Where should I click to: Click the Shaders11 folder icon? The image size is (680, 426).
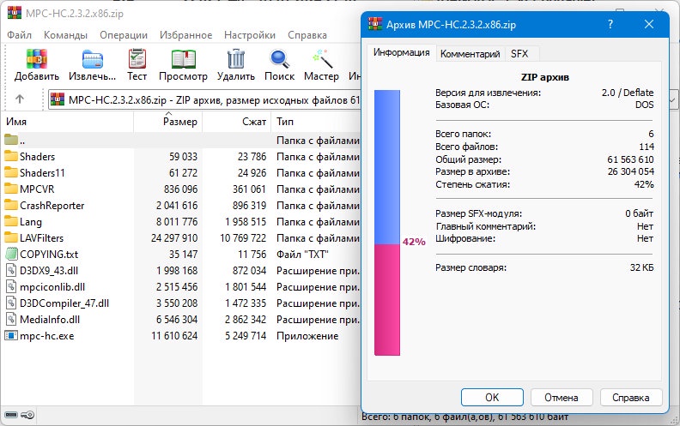tap(11, 173)
